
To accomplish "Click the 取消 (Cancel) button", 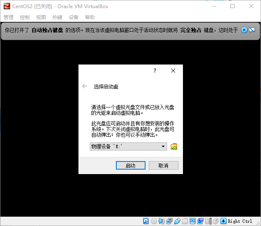I will pyautogui.click(x=163, y=166).
